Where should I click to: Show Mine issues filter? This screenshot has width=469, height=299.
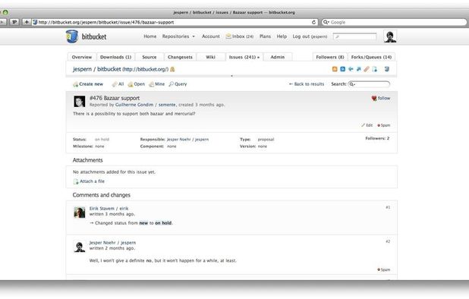click(157, 84)
